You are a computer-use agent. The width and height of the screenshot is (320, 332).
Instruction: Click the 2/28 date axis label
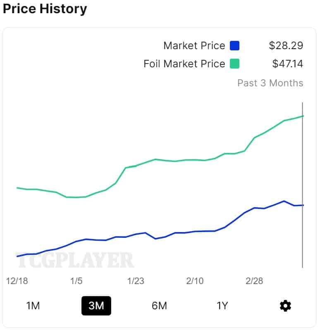254,281
